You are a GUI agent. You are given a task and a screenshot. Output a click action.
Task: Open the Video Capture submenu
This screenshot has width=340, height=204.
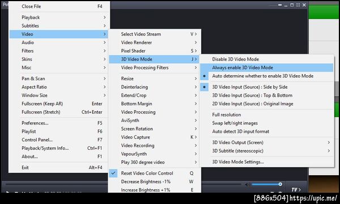click(x=154, y=137)
